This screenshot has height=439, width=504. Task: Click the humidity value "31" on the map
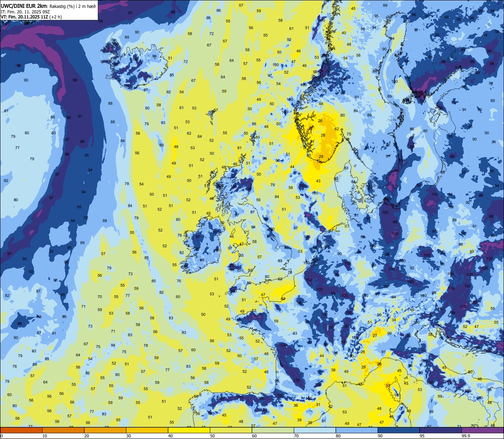coord(318,404)
